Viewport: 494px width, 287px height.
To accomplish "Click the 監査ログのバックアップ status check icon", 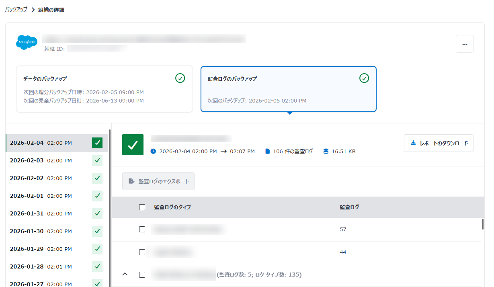I will click(364, 78).
